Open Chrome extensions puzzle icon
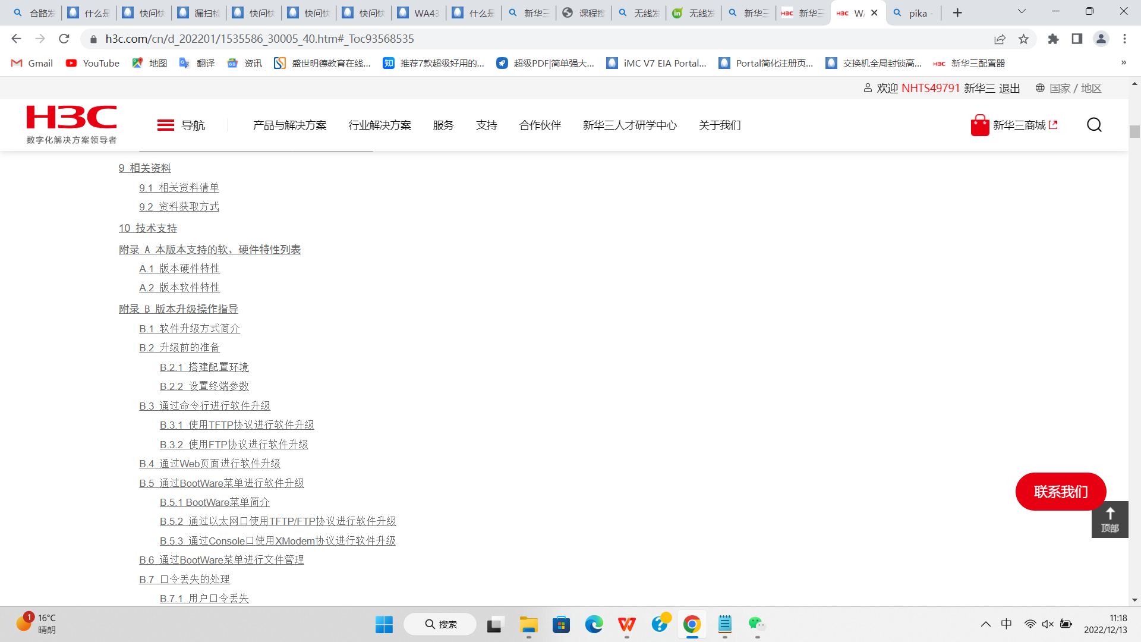Viewport: 1141px width, 642px height. point(1053,39)
